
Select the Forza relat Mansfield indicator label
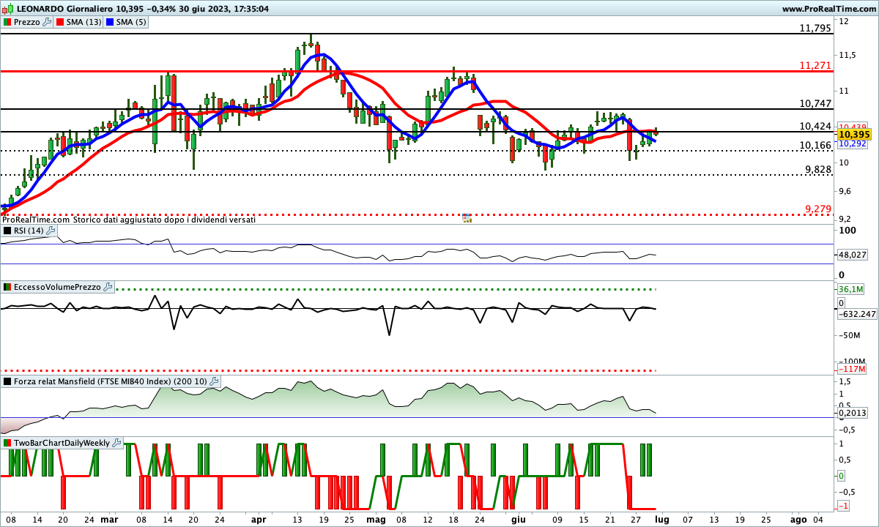[x=111, y=381]
